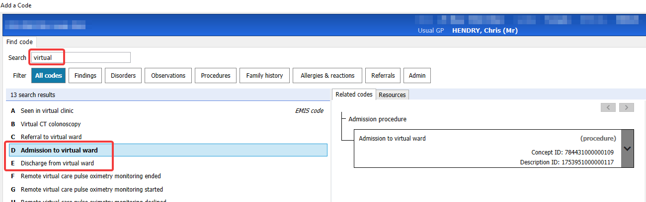646x202 pixels.
Task: Filter by Allergies & reactions
Action: pyautogui.click(x=327, y=76)
